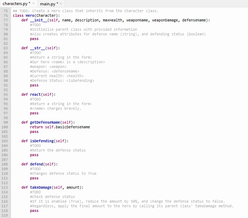Image resolution: width=248 pixels, height=218 pixels.
Task: Click '#Also creates attributes for defense name' comment
Action: pos(118,34)
